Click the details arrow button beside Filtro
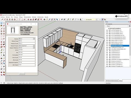The image size is (131, 98). click(x=130, y=26)
